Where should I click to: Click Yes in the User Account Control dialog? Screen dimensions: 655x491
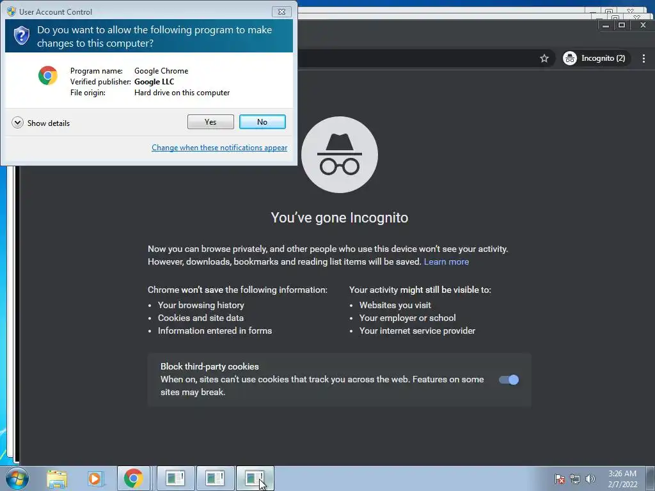click(x=210, y=122)
